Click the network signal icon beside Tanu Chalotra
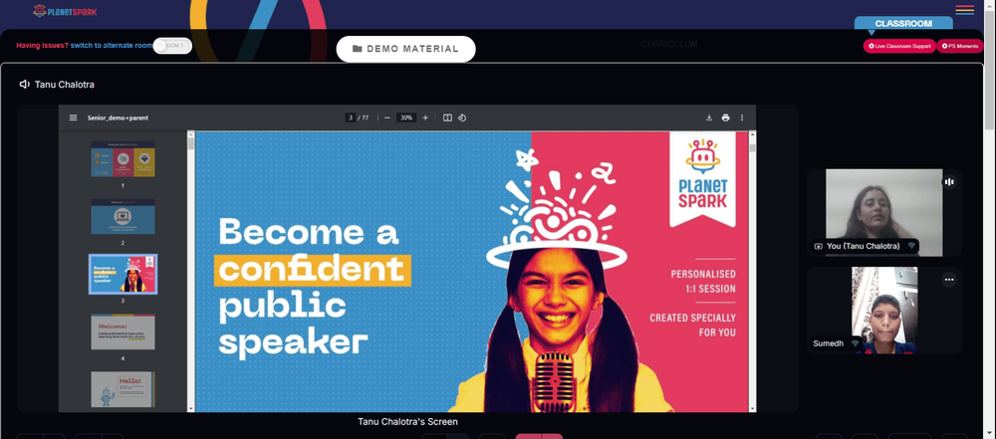Screen dimensions: 996x439 (x=911, y=246)
